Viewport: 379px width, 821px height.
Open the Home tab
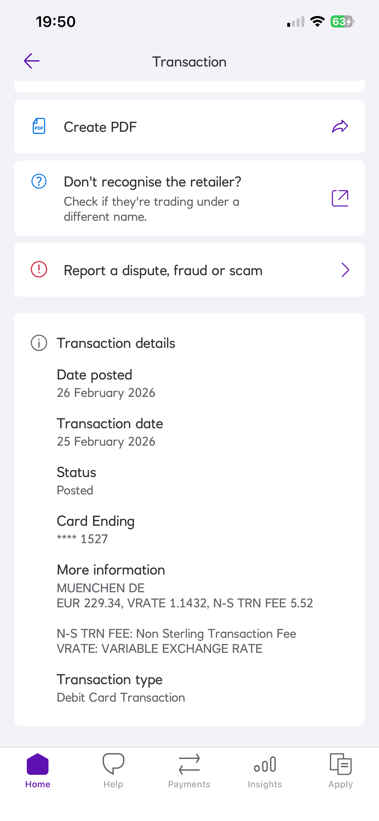click(37, 770)
